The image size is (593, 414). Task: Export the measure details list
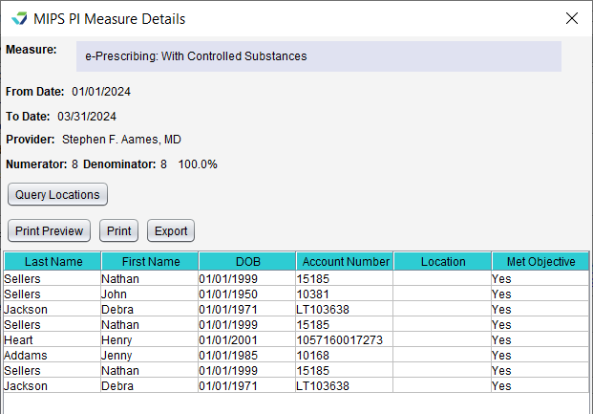coord(171,230)
